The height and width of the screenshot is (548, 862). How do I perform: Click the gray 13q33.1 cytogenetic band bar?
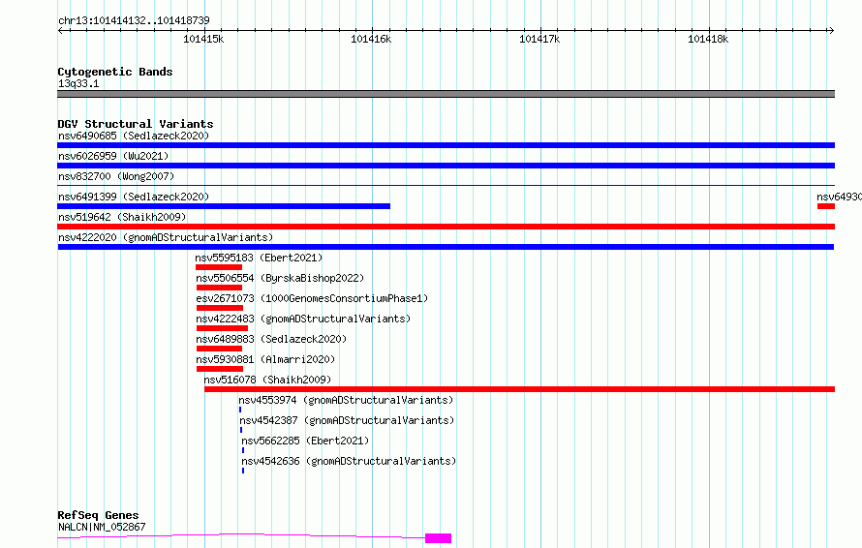[446, 94]
